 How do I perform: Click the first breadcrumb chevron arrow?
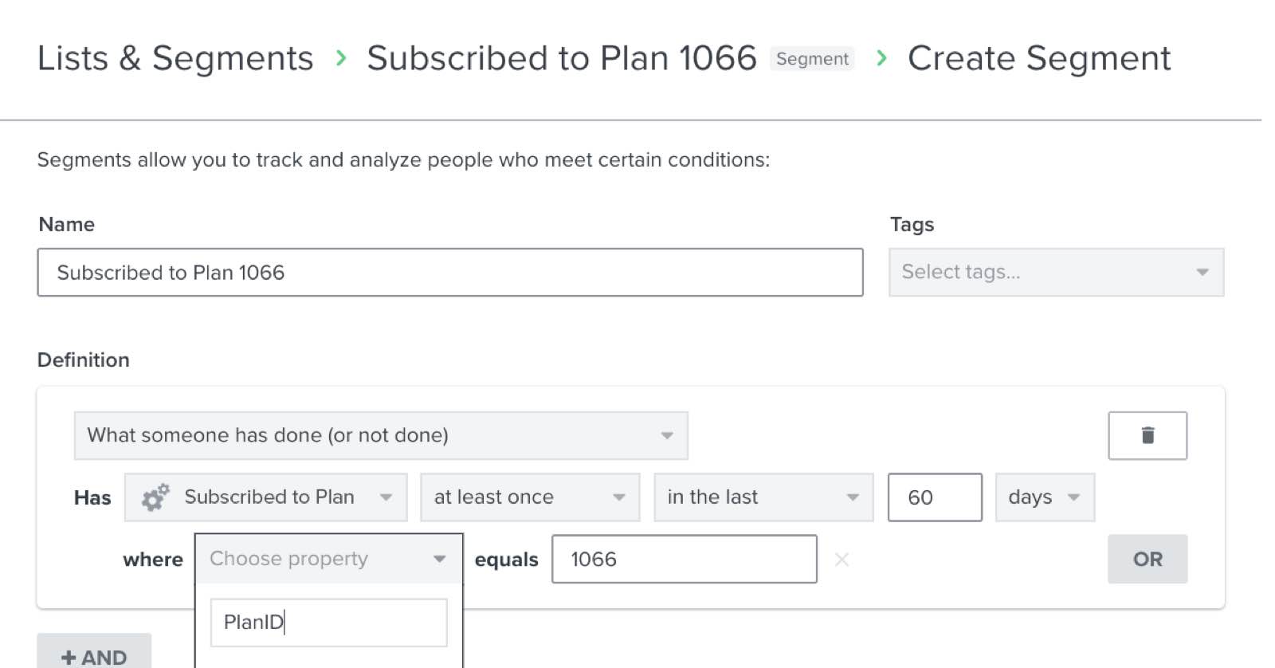[x=341, y=58]
